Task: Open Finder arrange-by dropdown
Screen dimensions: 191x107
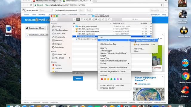Action: pyautogui.click(x=91, y=19)
